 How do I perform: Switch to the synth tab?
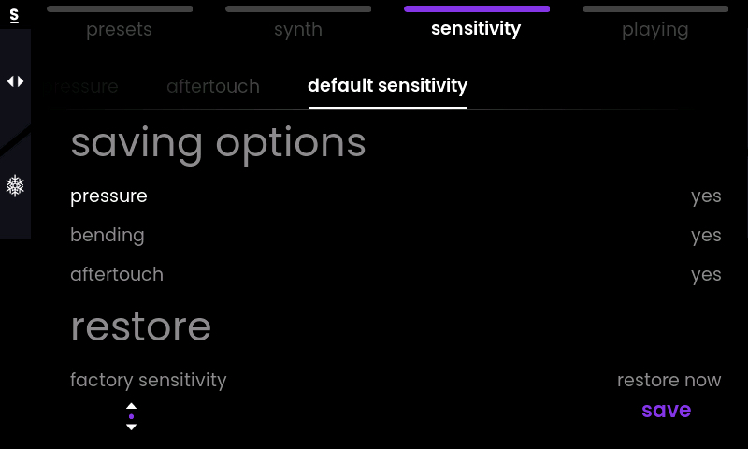pos(298,30)
